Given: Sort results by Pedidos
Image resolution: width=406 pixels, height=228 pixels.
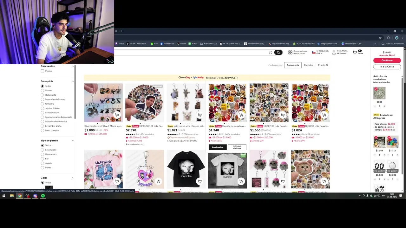Looking at the screenshot, I should [308, 65].
